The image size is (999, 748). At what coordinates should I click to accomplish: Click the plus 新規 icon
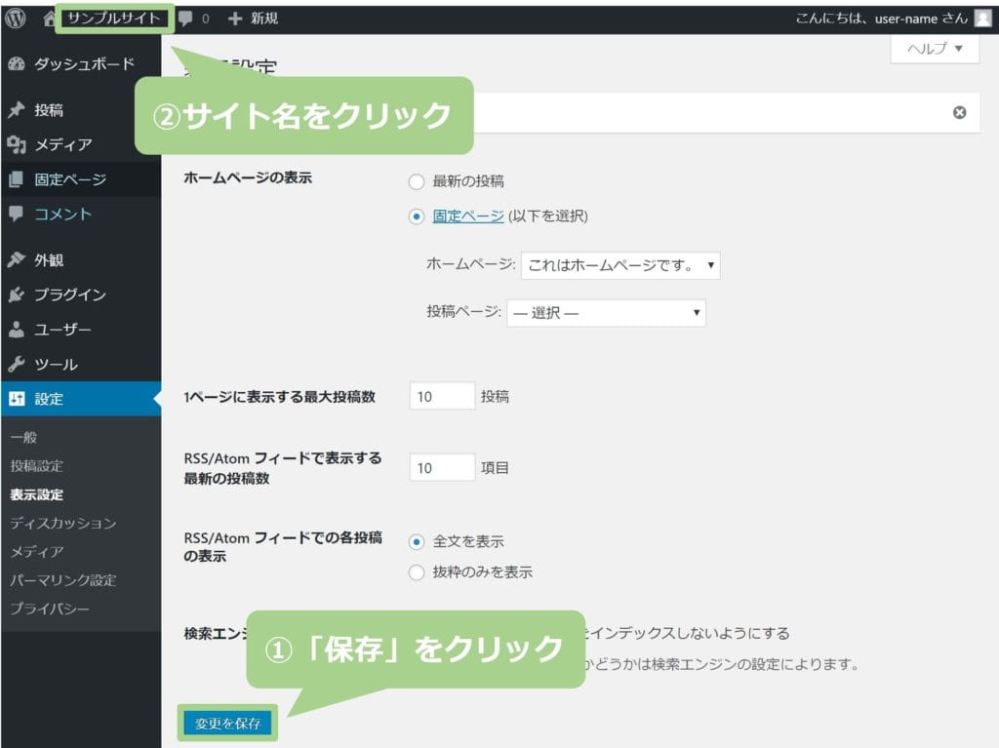pos(235,18)
